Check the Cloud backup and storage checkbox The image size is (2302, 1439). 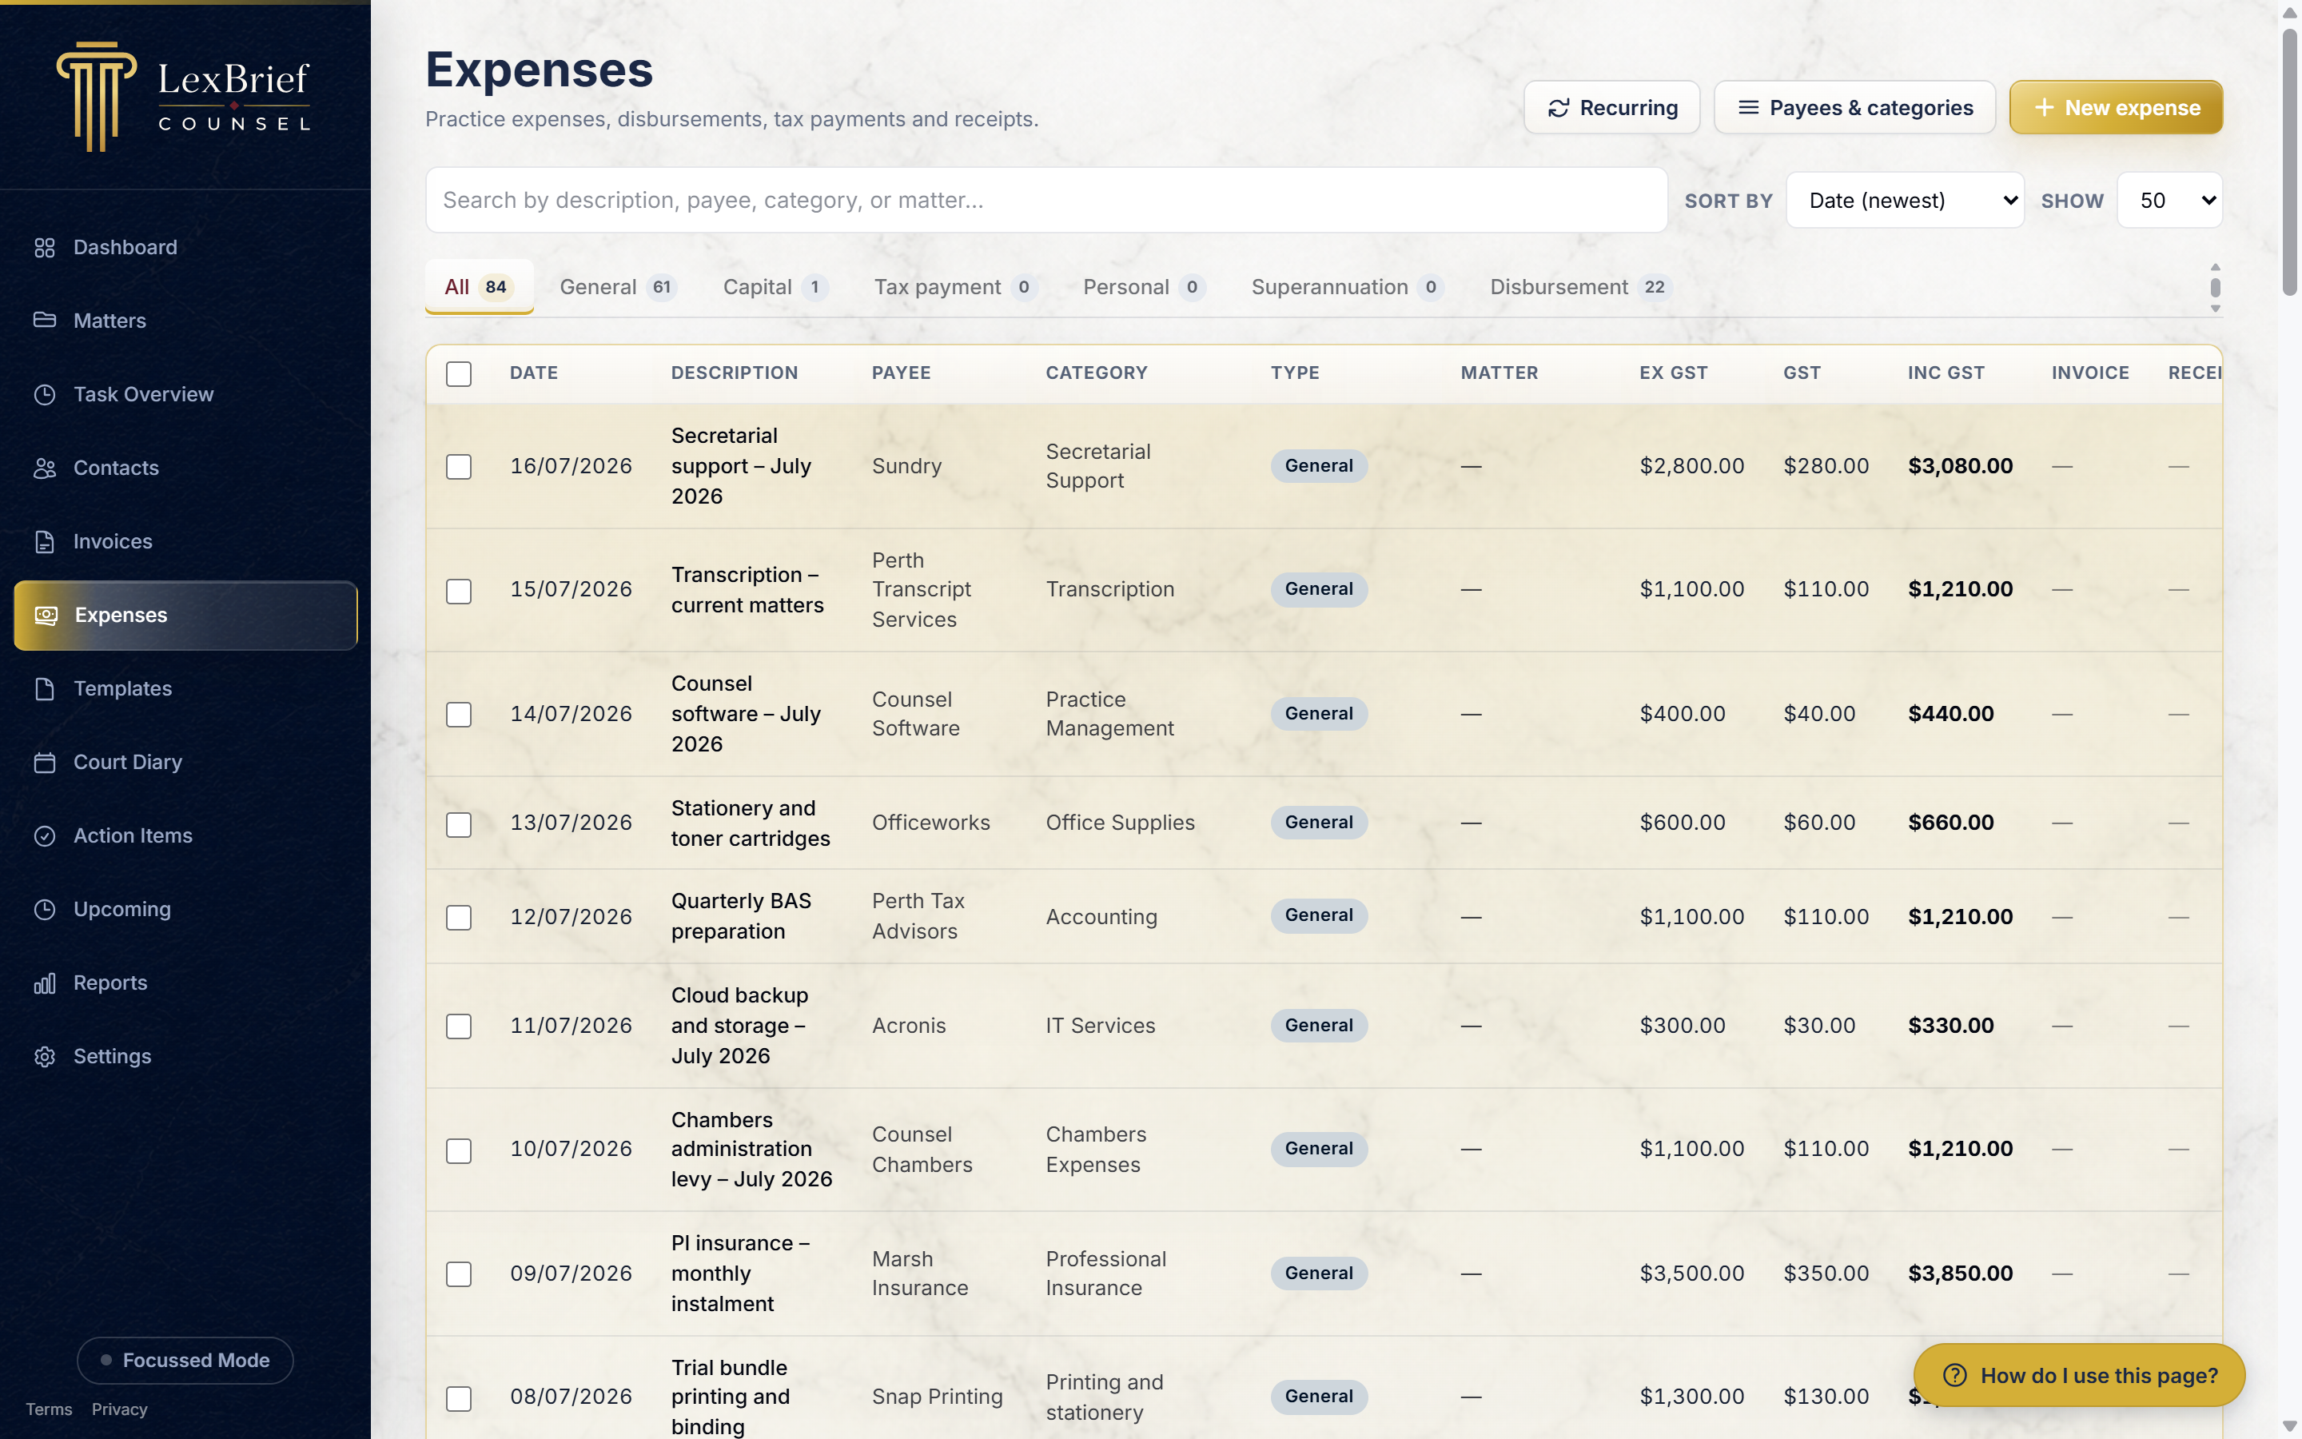459,1026
